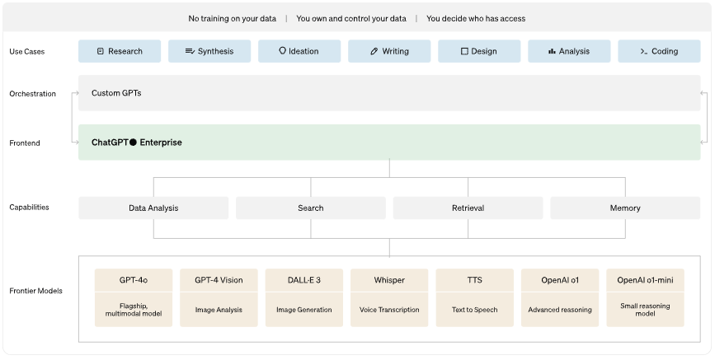Click the TTS model card title
The image size is (715, 360).
(x=475, y=280)
